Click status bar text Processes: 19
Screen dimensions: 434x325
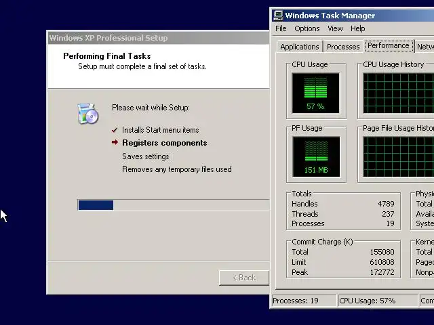point(296,301)
